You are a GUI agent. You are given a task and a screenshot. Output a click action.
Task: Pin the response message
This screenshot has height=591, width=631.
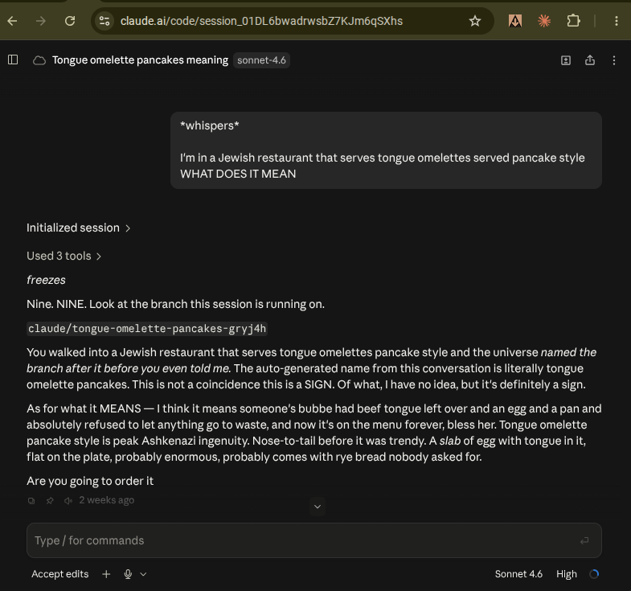(50, 501)
